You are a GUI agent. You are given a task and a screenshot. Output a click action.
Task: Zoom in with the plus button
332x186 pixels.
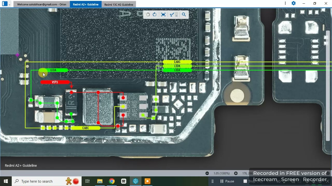[x=236, y=173]
